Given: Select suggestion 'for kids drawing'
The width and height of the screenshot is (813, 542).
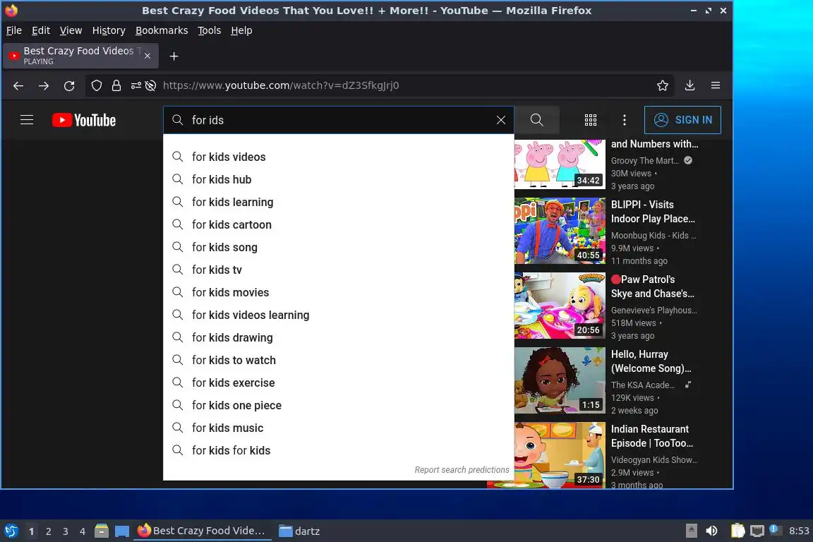Looking at the screenshot, I should (x=338, y=337).
